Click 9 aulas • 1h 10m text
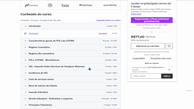The width and height of the screenshot is (194, 109). (x=110, y=41)
